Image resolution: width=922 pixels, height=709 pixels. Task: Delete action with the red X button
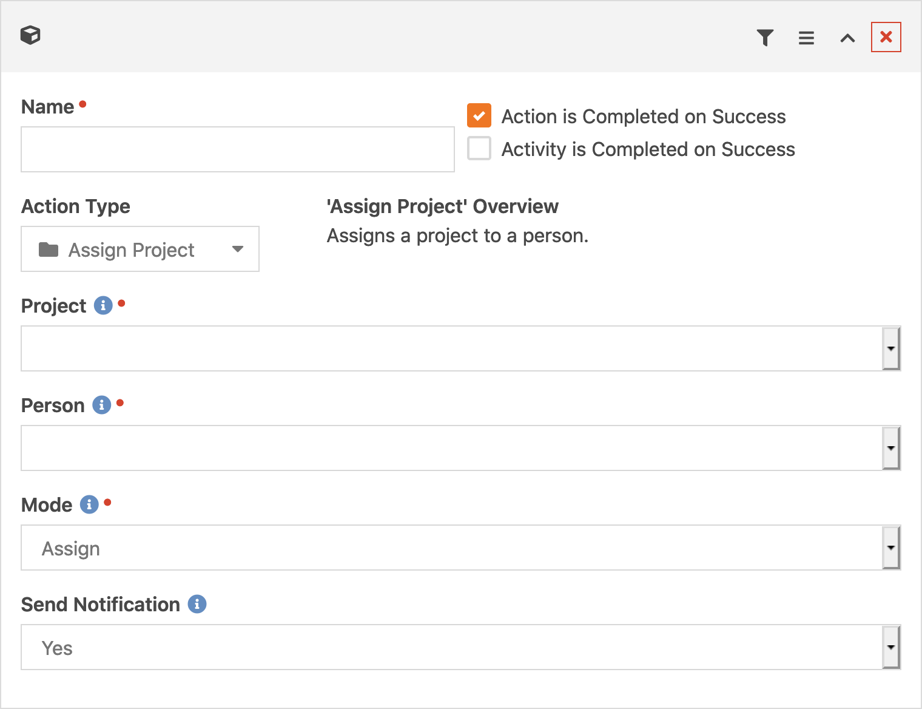pyautogui.click(x=886, y=37)
